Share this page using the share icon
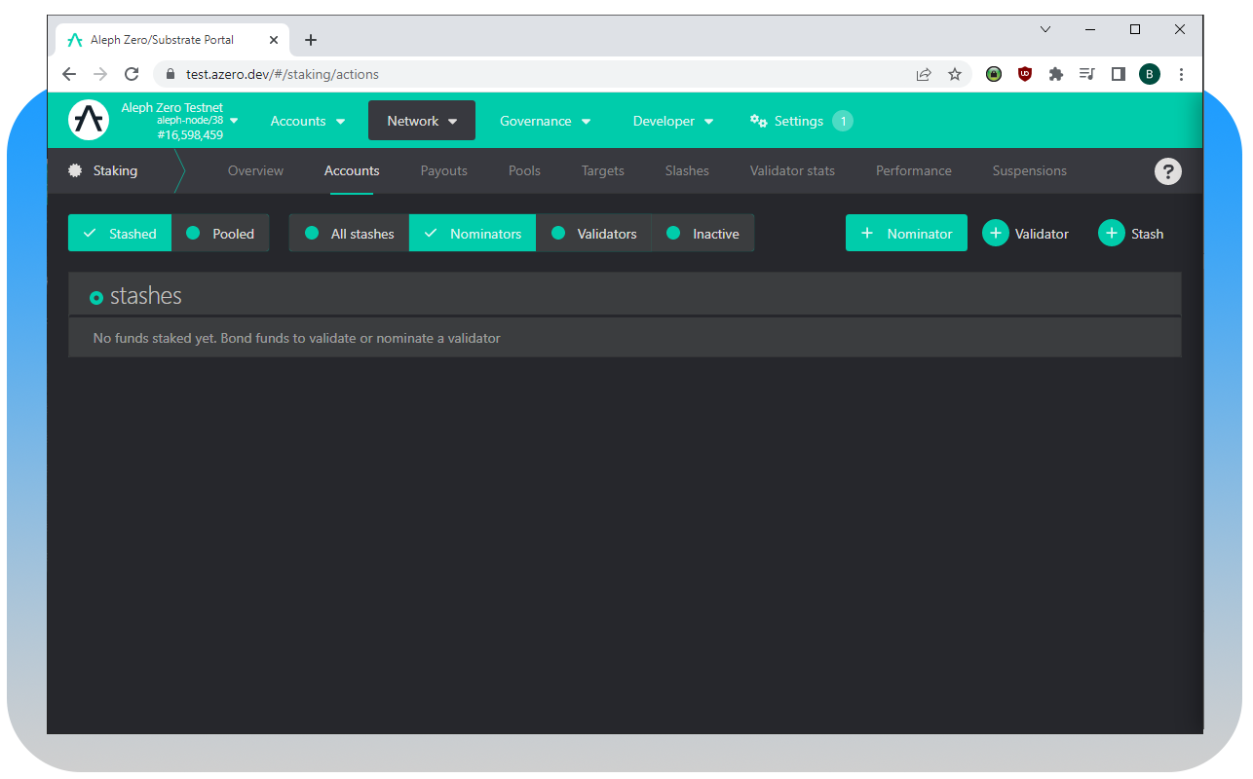The height and width of the screenshot is (779, 1253). click(924, 74)
